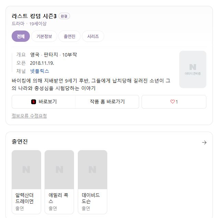
Task: Click the 라스트 킹덤 시즌3 title
Action: (34, 16)
